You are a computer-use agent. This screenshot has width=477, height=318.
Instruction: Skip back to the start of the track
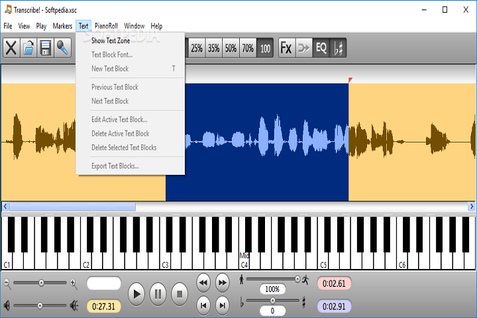point(204,305)
